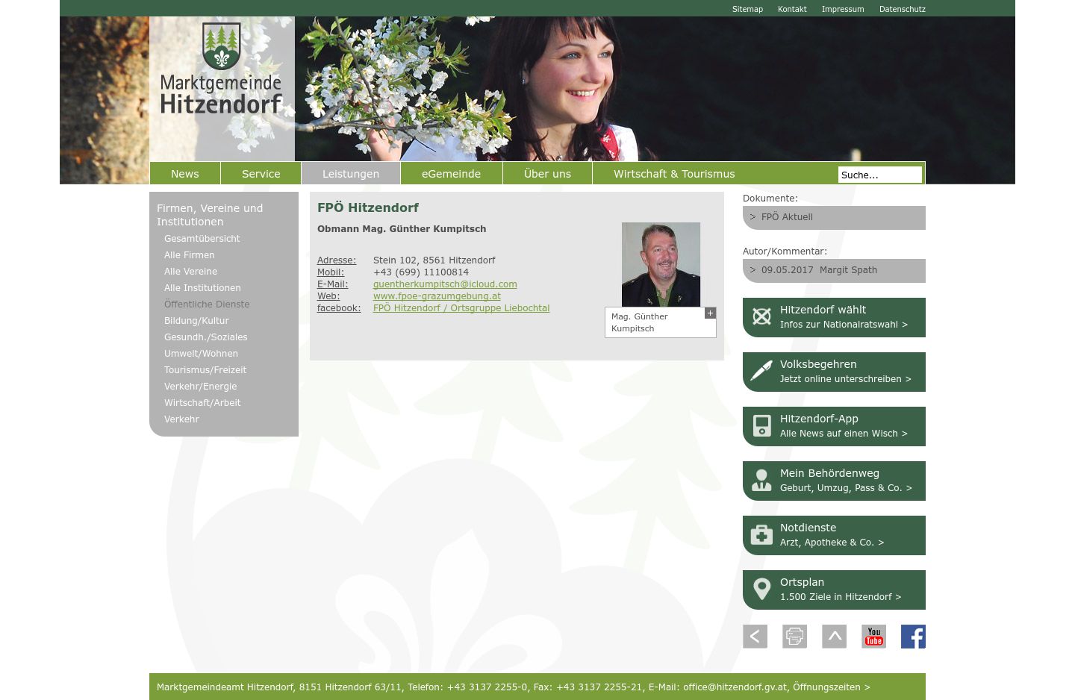The width and height of the screenshot is (1075, 700).
Task: Expand the photo with the plus icon
Action: (x=710, y=313)
